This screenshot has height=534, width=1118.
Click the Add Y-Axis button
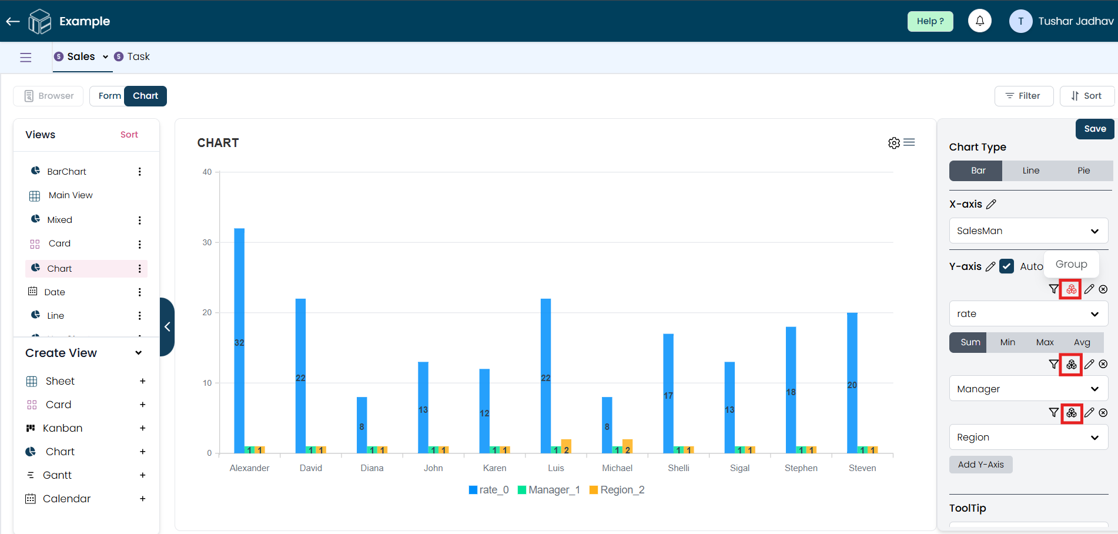click(x=980, y=465)
